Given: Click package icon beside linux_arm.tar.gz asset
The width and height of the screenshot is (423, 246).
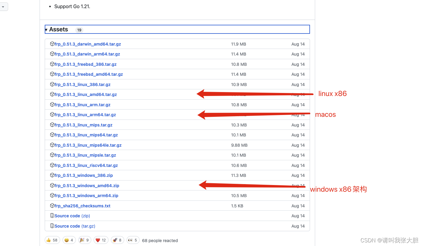Looking at the screenshot, I should (x=52, y=105).
